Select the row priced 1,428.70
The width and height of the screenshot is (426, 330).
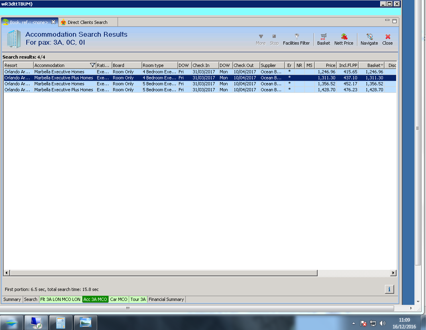pyautogui.click(x=200, y=90)
